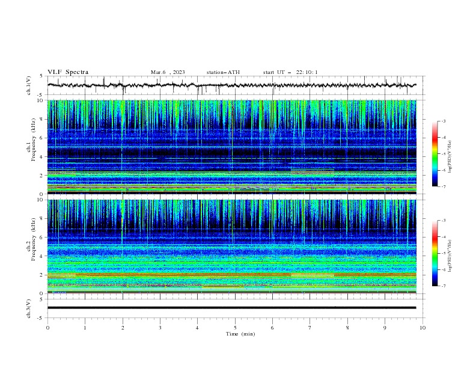Click the ch.1 waveform trace

click(231, 85)
